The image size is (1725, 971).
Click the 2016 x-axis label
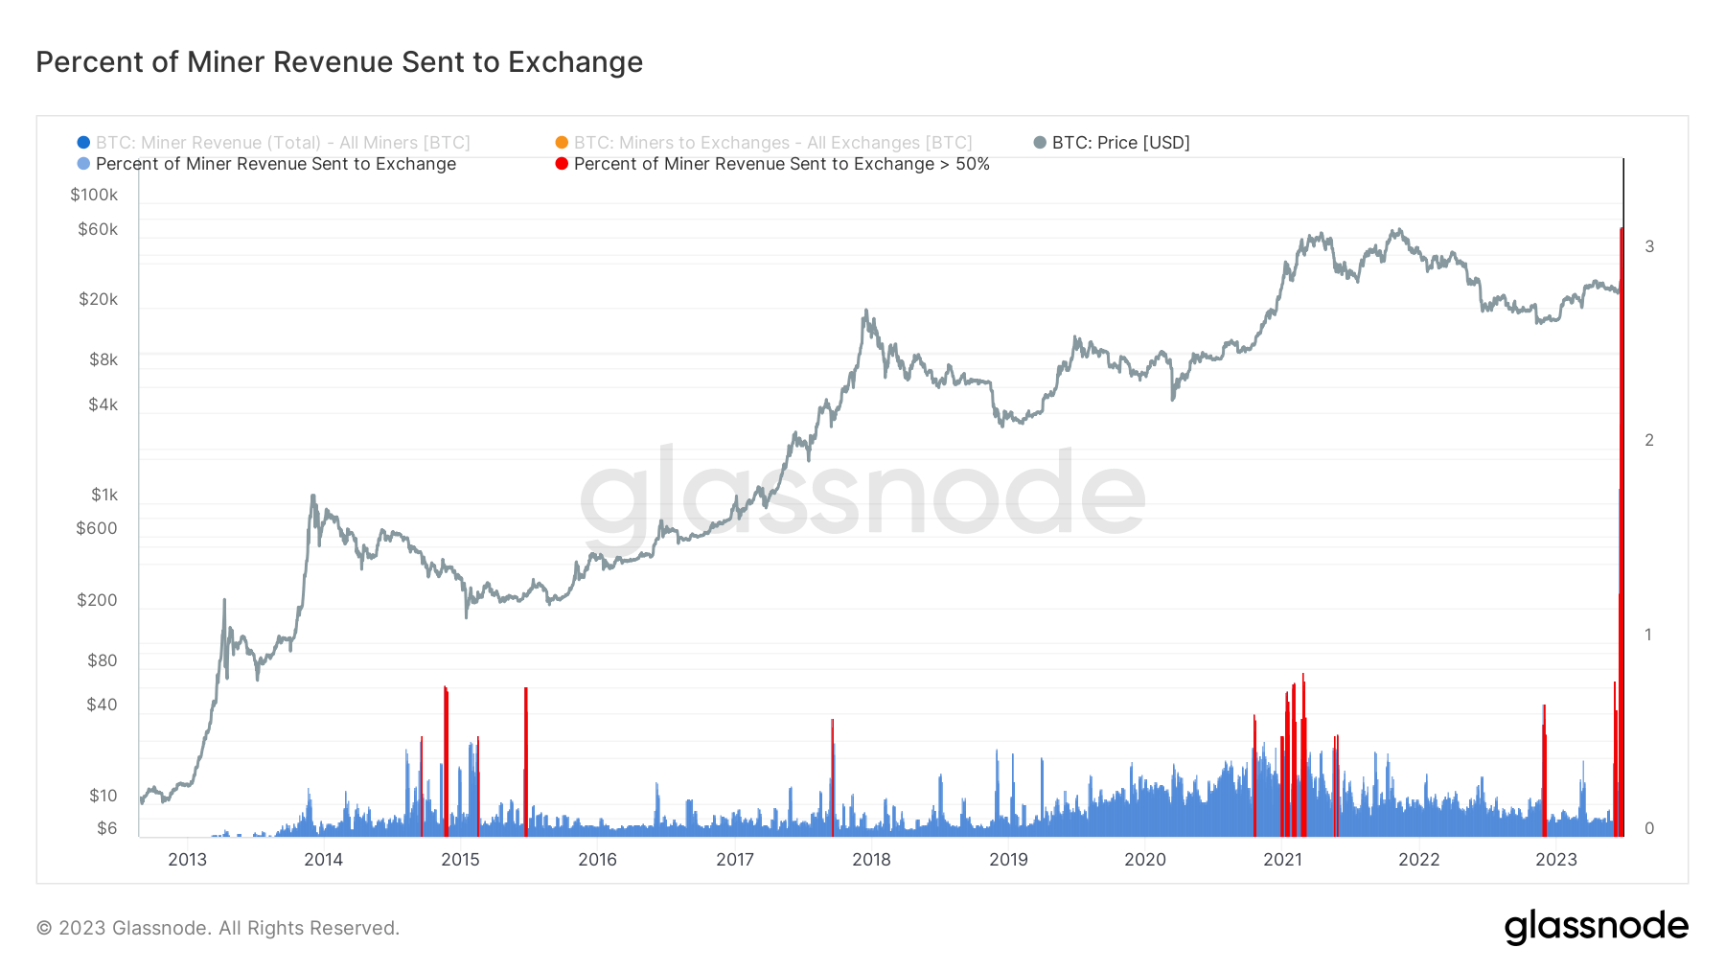tap(597, 860)
